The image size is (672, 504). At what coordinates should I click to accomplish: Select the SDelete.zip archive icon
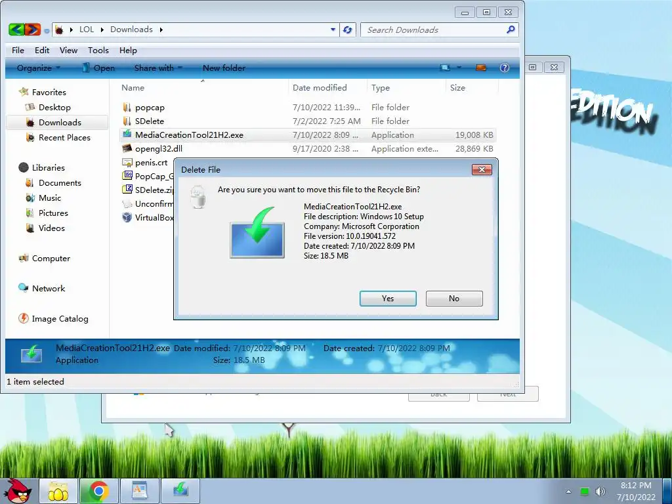pyautogui.click(x=127, y=190)
